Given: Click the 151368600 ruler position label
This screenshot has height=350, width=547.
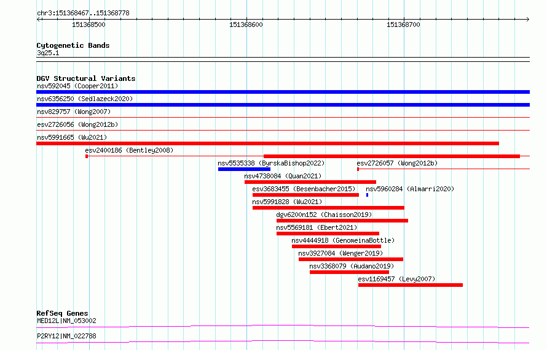Looking at the screenshot, I should coord(246,25).
